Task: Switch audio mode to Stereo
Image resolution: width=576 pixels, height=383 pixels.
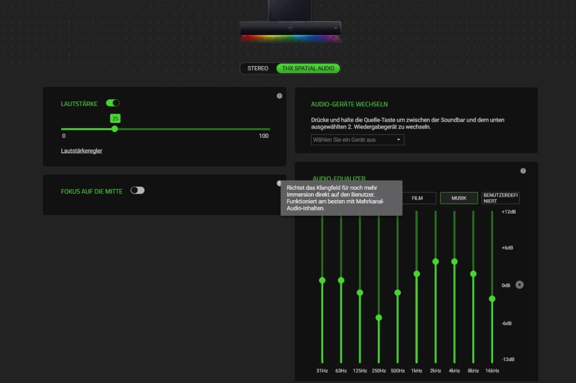Action: [258, 68]
